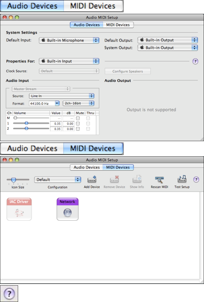Click the enlarged help button at bottom
The width and height of the screenshot is (204, 302).
coord(9,294)
